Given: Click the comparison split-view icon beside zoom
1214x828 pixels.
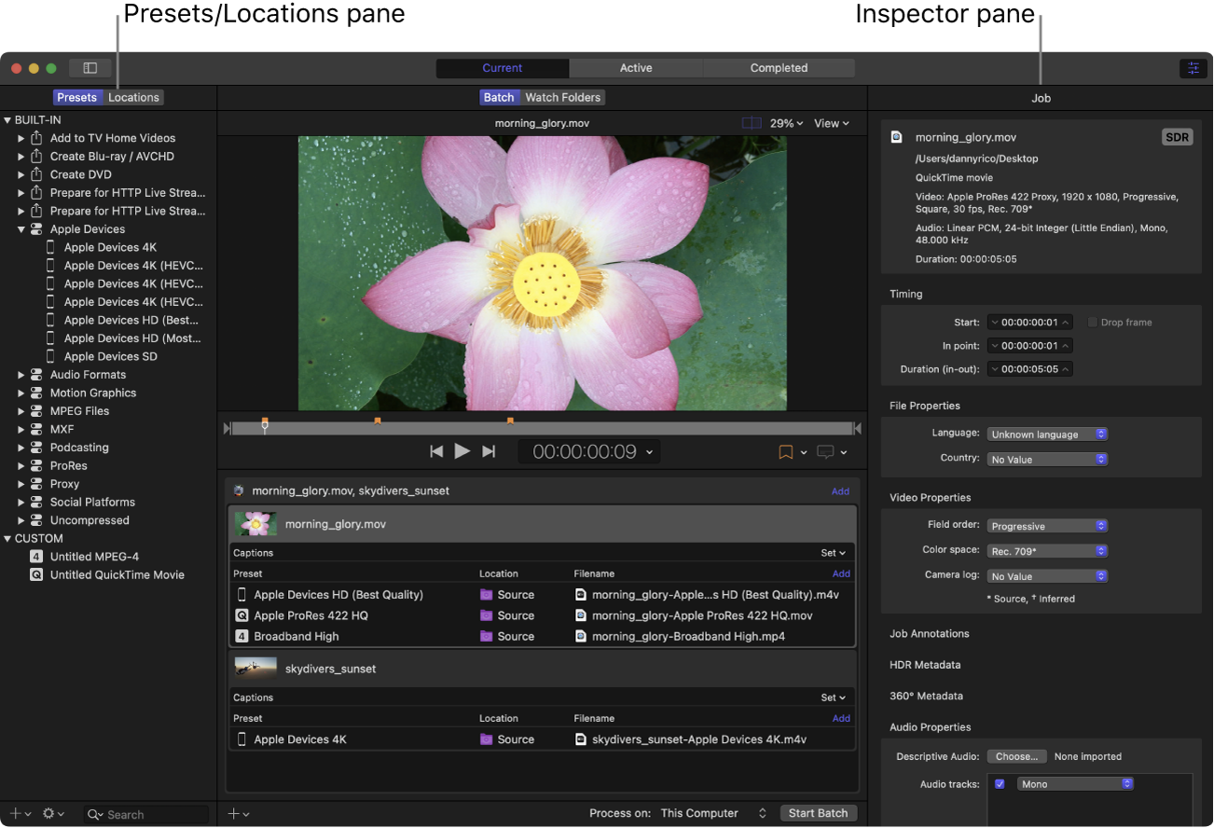Looking at the screenshot, I should coord(752,123).
